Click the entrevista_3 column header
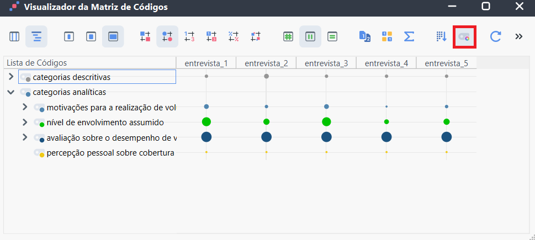The image size is (535, 240). (326, 63)
